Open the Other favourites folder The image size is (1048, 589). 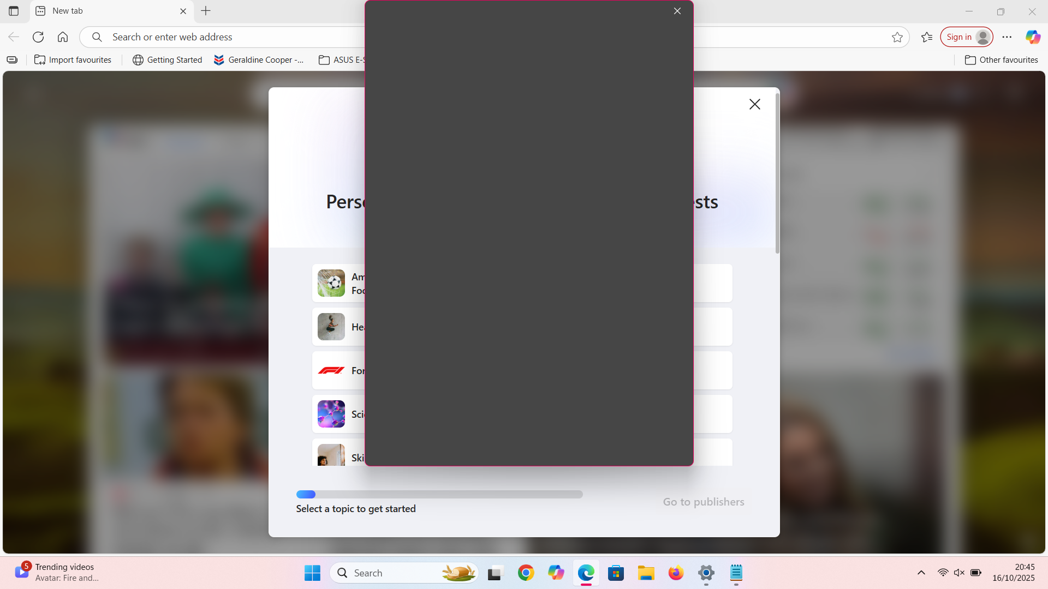pos(1002,60)
